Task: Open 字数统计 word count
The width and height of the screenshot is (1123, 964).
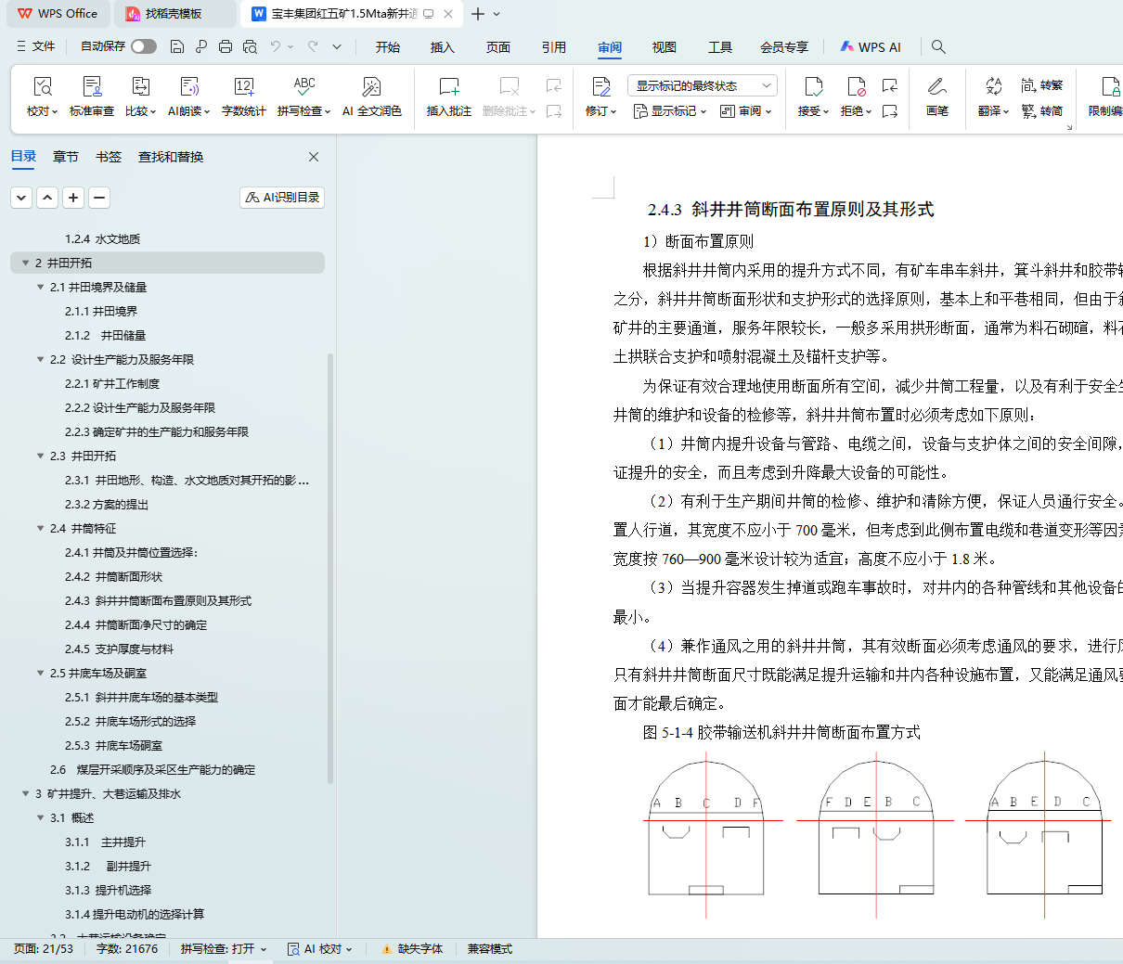Action: point(244,96)
